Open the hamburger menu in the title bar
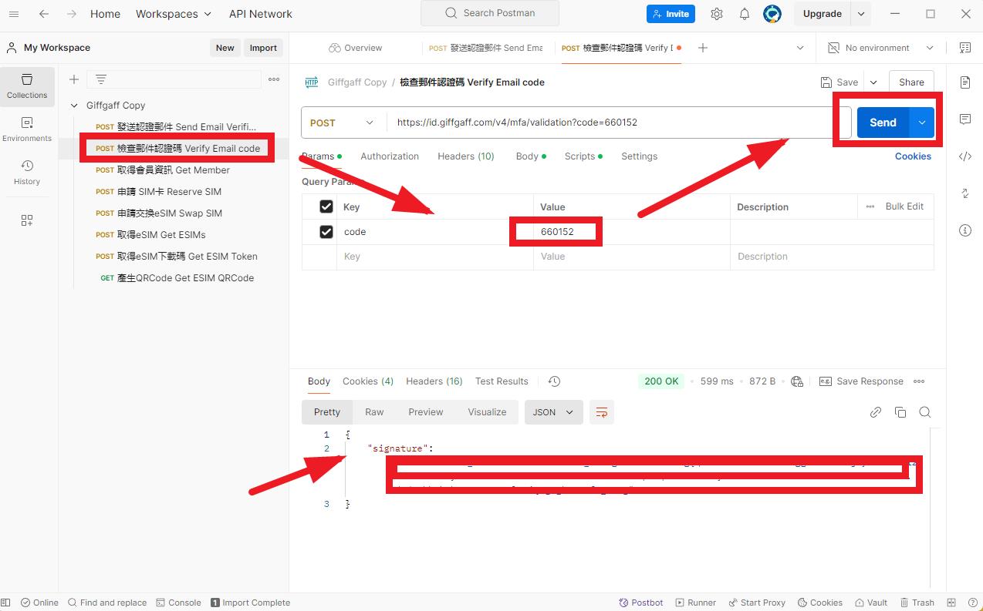Screen dimensions: 983x611 (14, 14)
